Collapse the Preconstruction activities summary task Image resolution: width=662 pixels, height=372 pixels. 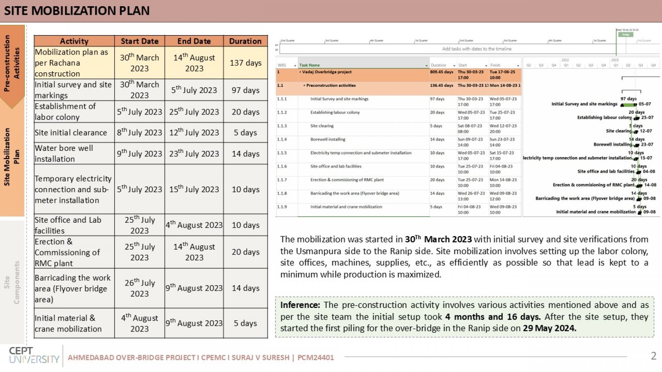point(304,86)
